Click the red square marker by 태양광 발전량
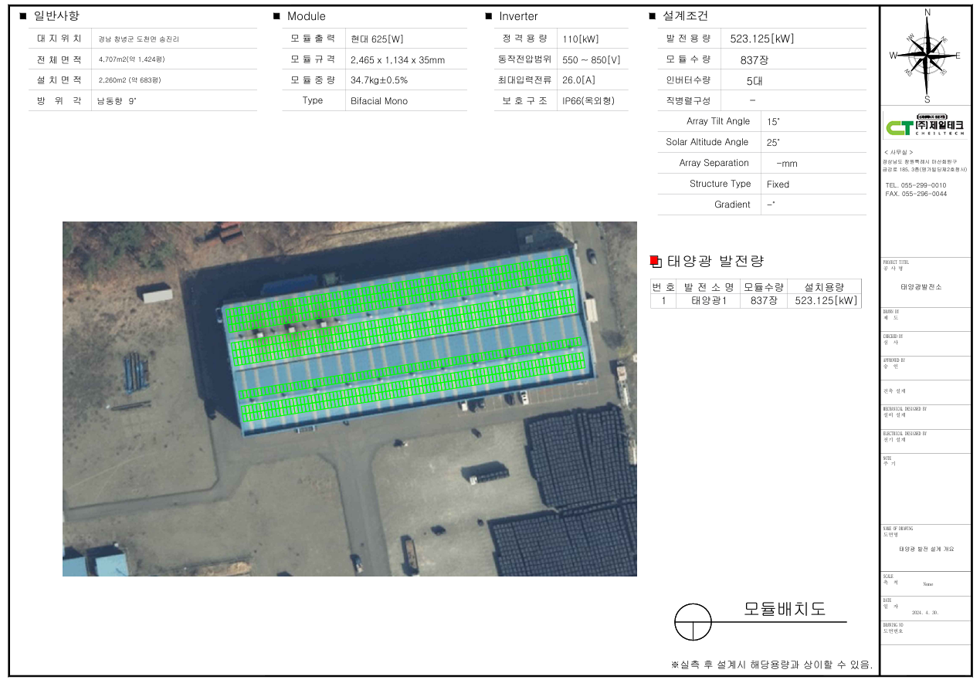The width and height of the screenshot is (980, 683). point(655,261)
